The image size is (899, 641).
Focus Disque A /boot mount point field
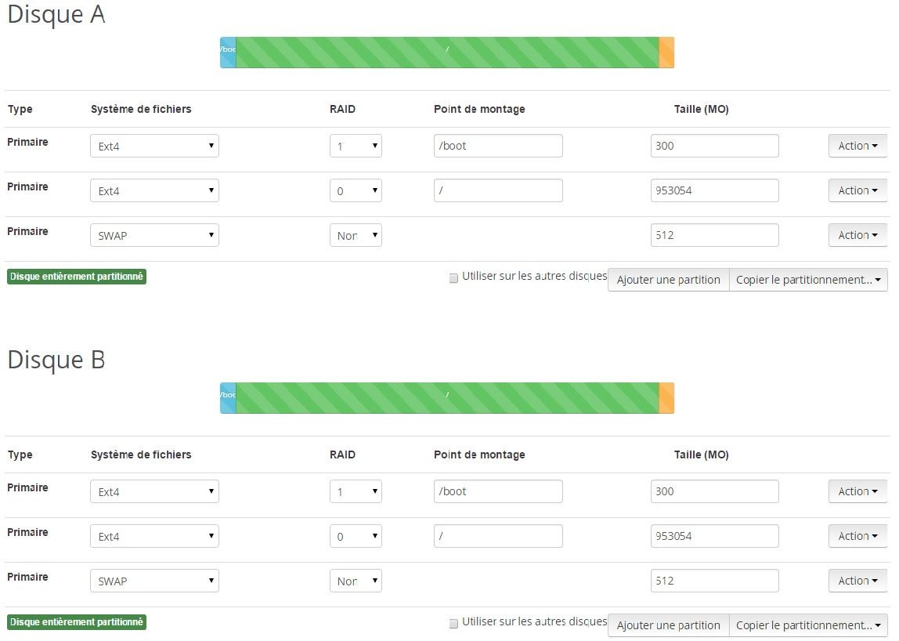point(498,146)
